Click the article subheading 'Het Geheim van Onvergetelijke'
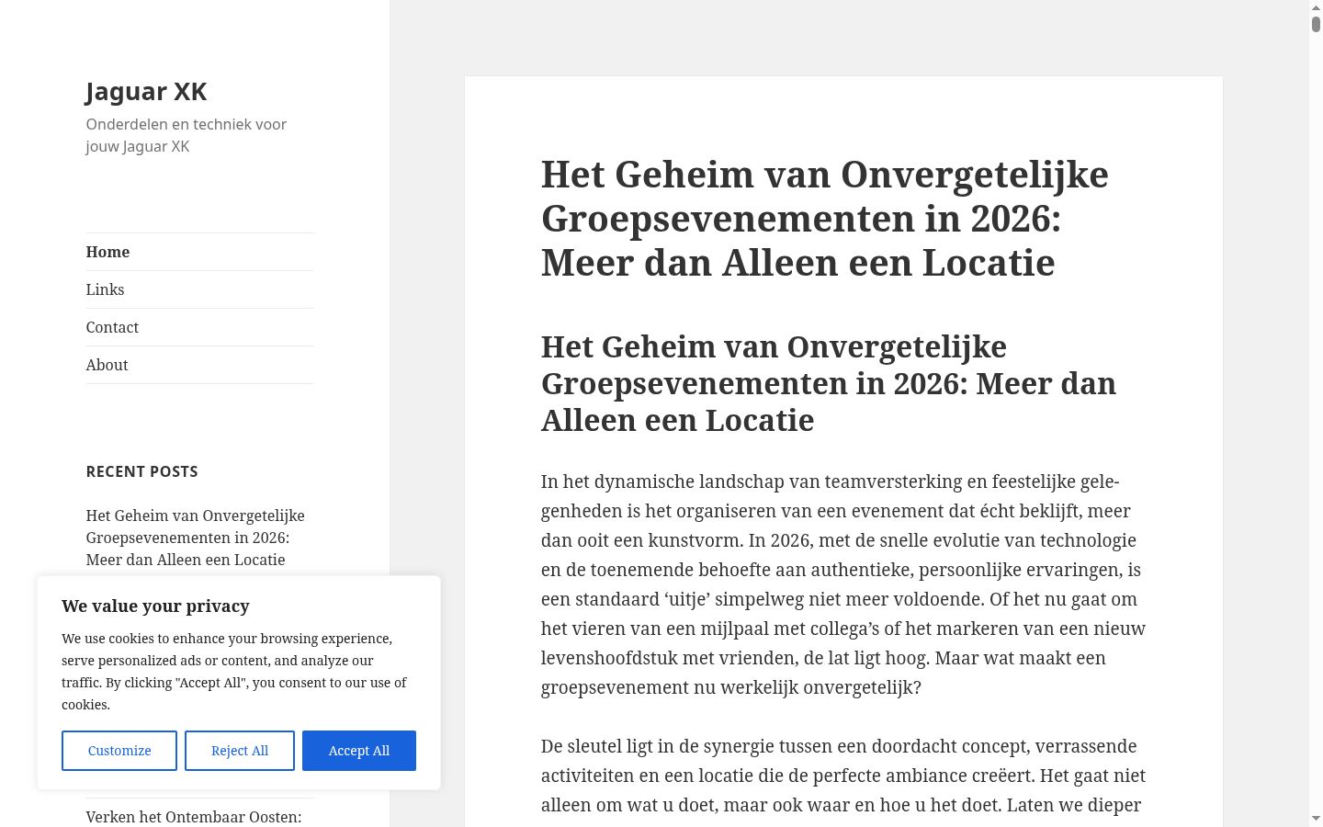 click(x=828, y=383)
